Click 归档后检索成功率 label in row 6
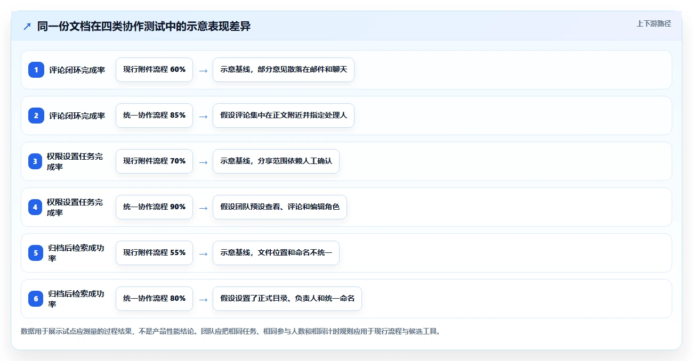 pos(76,299)
